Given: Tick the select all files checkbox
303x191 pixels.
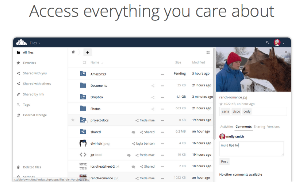Looking at the screenshot, I should [x=84, y=62].
